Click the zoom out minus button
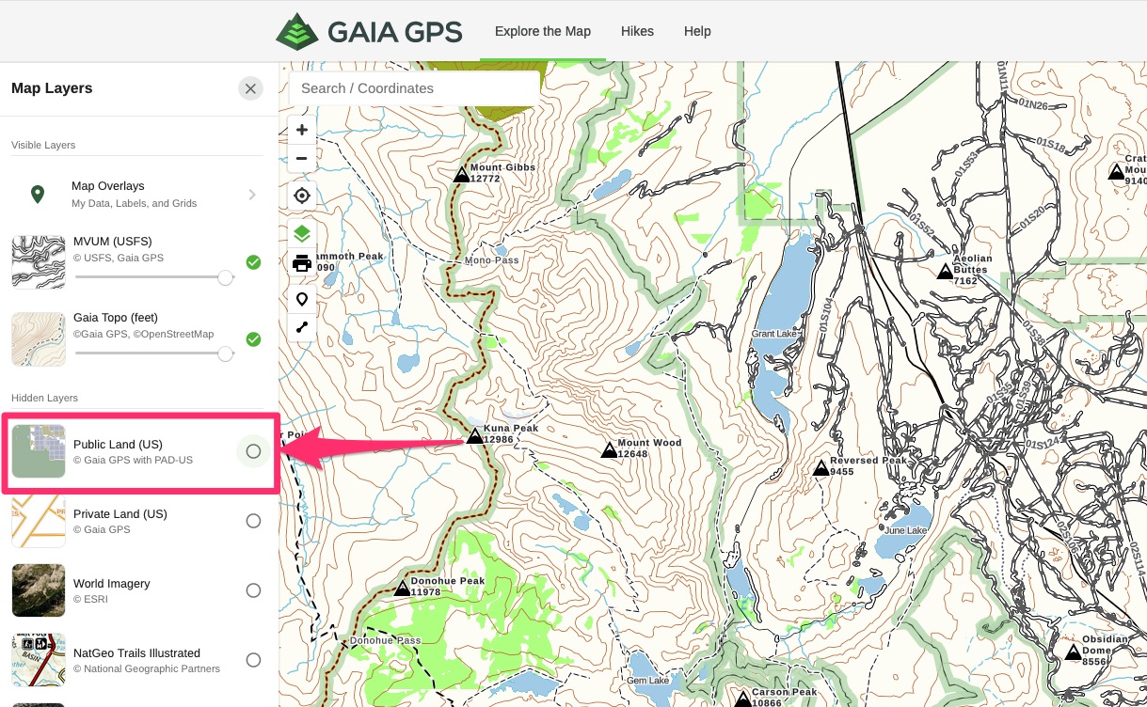The image size is (1147, 707). (302, 158)
